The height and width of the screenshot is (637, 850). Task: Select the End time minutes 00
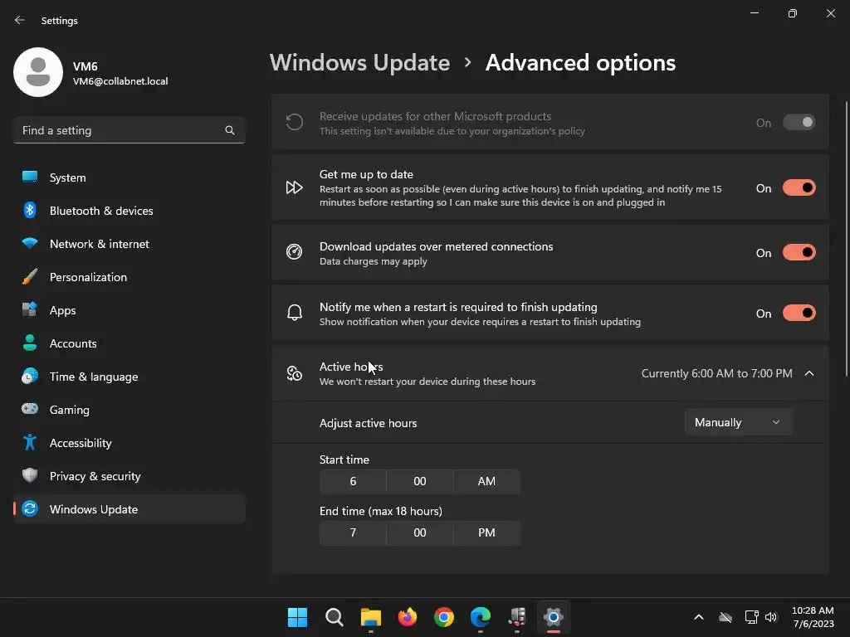point(419,532)
